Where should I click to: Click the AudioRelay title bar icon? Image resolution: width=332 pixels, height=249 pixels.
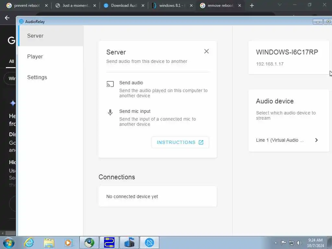click(21, 21)
